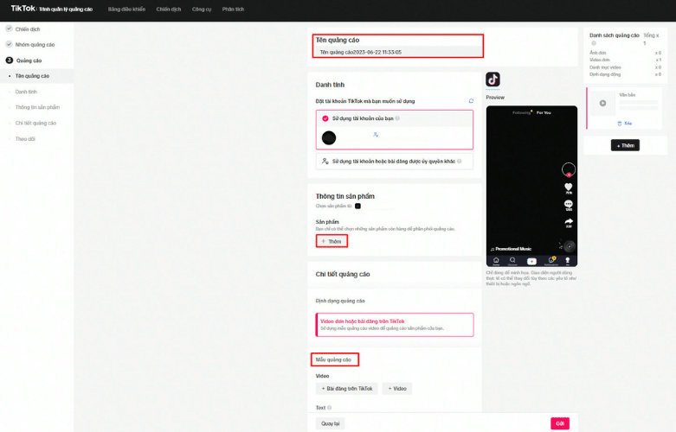Click info icon under Danh sách quảng cáo
676x432 pixels.
click(593, 43)
